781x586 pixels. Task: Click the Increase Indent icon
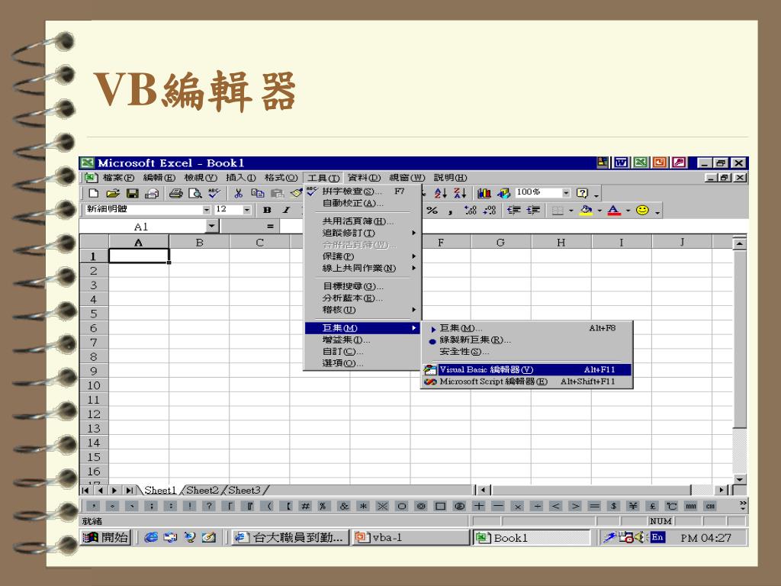point(533,211)
